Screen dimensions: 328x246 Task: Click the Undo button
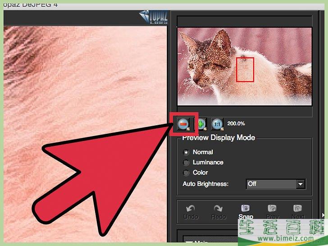(191, 212)
